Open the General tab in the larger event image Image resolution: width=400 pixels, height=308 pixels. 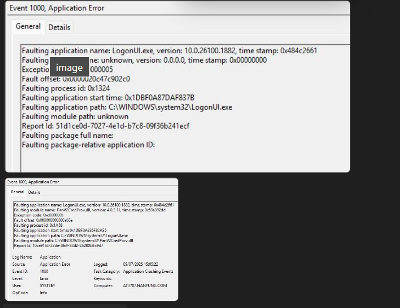[x=28, y=26]
